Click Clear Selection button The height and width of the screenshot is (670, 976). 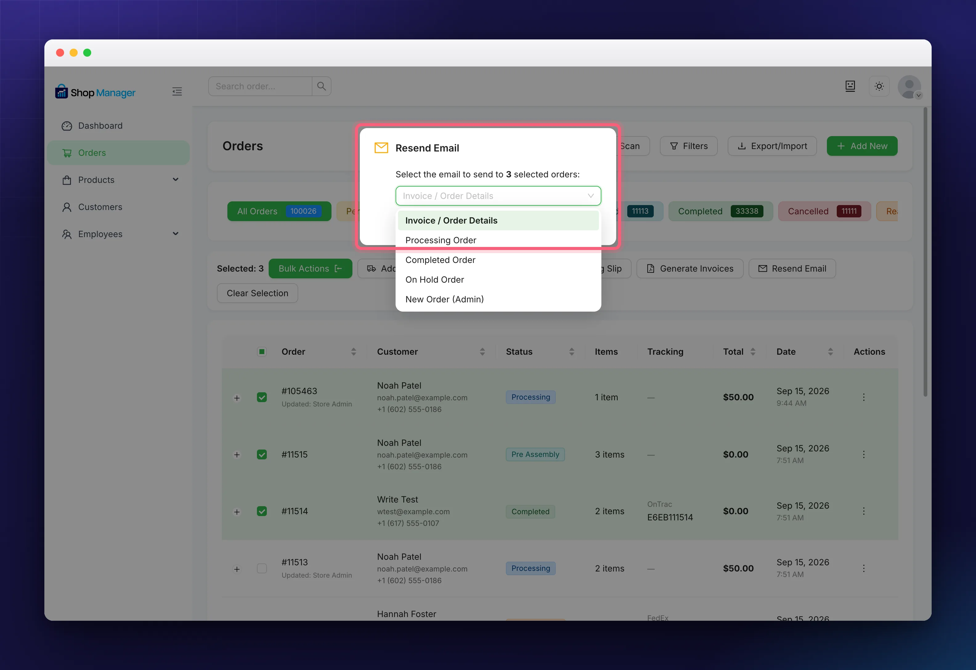[258, 293]
